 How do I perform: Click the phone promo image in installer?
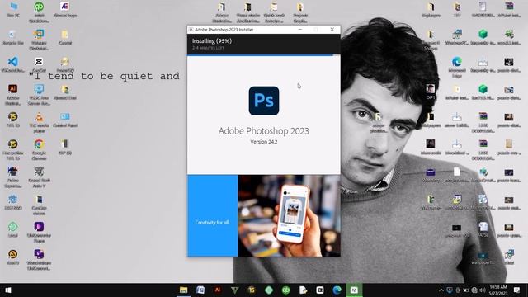point(289,215)
